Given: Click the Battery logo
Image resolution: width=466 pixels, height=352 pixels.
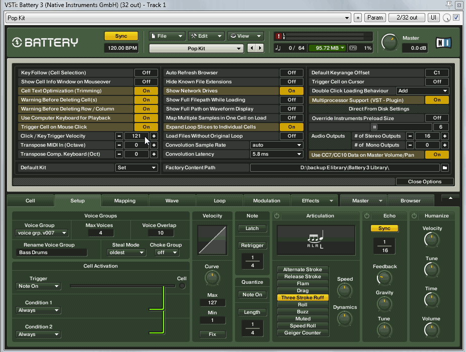Looking at the screenshot, I should pyautogui.click(x=45, y=42).
